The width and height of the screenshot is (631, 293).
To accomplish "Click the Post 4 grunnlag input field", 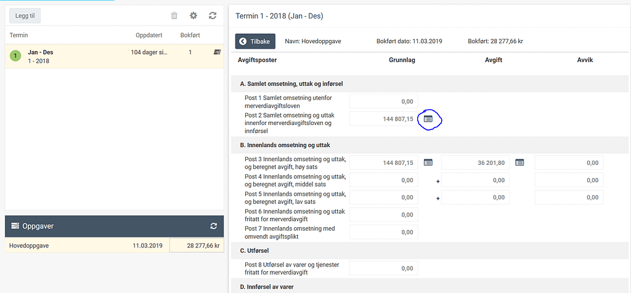I will 383,180.
